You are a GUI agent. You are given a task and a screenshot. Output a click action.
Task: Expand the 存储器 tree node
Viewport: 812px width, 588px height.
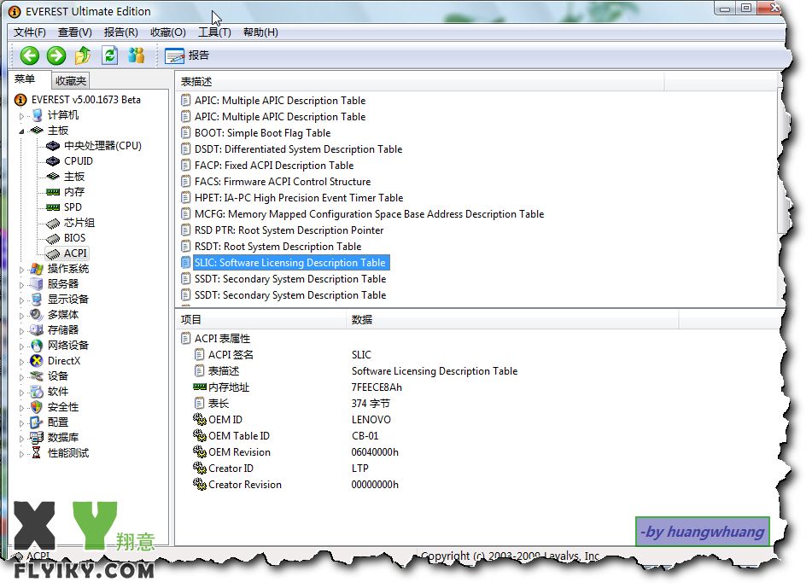click(x=21, y=331)
